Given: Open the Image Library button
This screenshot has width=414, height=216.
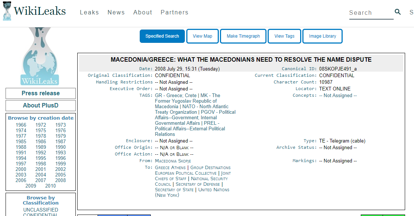Looking at the screenshot, I should [x=322, y=36].
